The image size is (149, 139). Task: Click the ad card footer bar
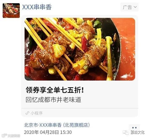80,113
